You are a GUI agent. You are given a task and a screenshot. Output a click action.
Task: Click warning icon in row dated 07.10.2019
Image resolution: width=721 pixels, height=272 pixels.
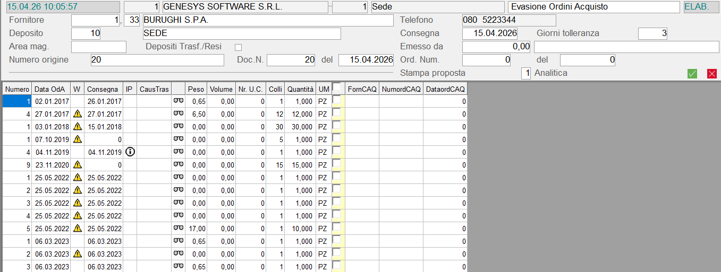78,139
